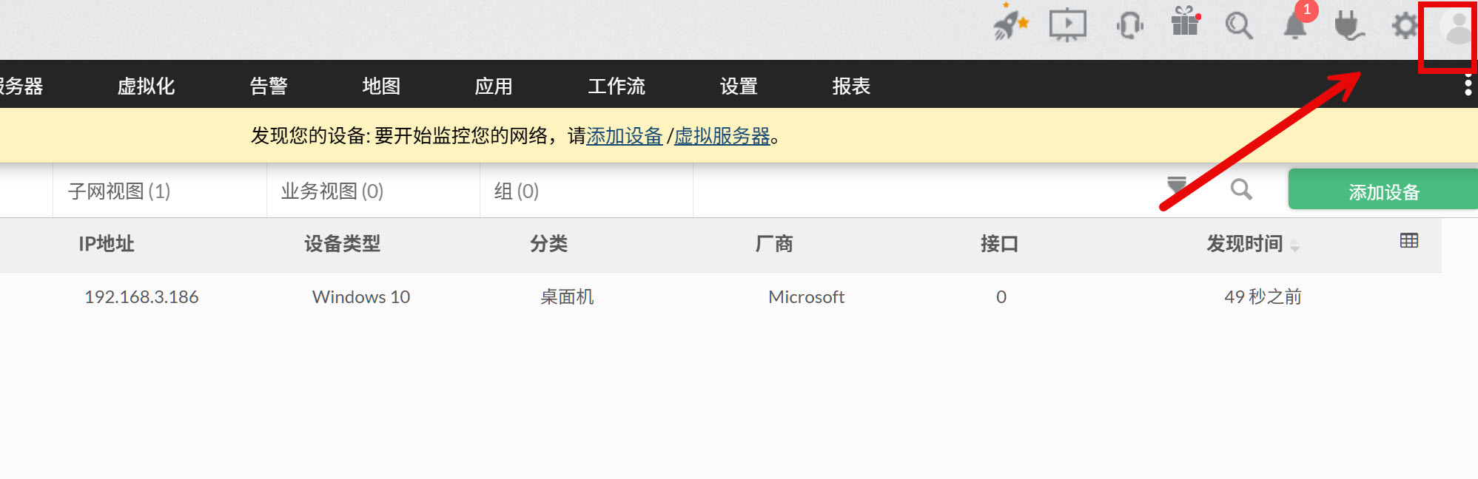This screenshot has height=479, width=1478.
Task: Sort by 发现时间 column arrow
Action: pyautogui.click(x=1294, y=246)
